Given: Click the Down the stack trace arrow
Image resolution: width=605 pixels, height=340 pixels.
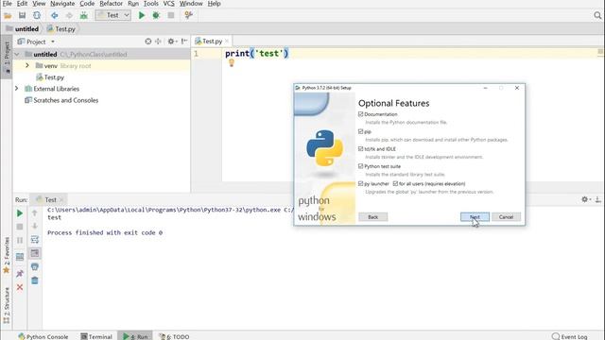Looking at the screenshot, I should tap(35, 226).
